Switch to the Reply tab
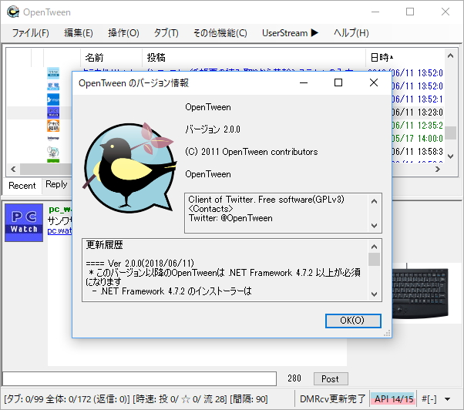 (x=56, y=185)
